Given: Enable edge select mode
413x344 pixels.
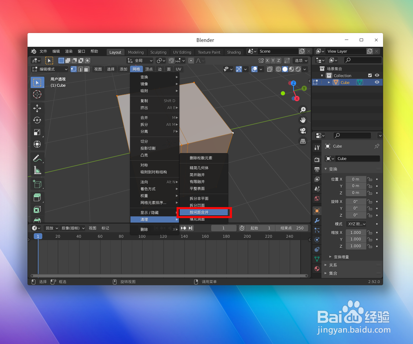Looking at the screenshot, I should (x=80, y=69).
